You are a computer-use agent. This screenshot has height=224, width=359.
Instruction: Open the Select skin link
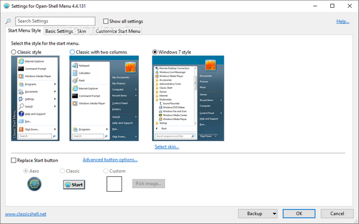point(167,147)
